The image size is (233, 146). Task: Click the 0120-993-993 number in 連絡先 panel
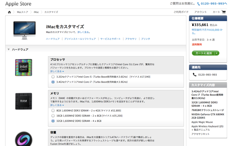point(208,75)
